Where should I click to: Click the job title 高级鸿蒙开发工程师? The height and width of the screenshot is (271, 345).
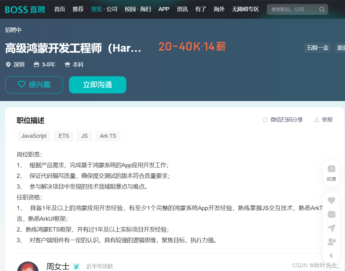tap(73, 48)
